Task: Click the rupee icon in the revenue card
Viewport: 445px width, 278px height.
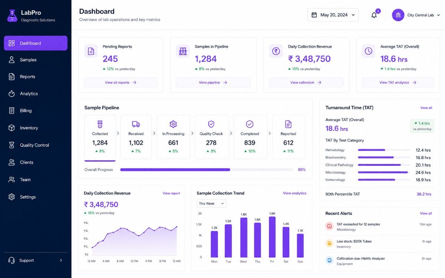Action: click(276, 51)
